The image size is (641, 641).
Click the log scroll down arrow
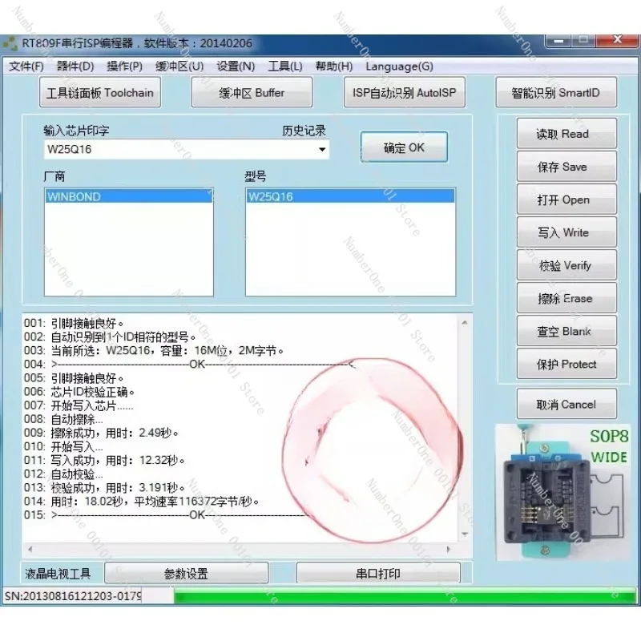(465, 534)
